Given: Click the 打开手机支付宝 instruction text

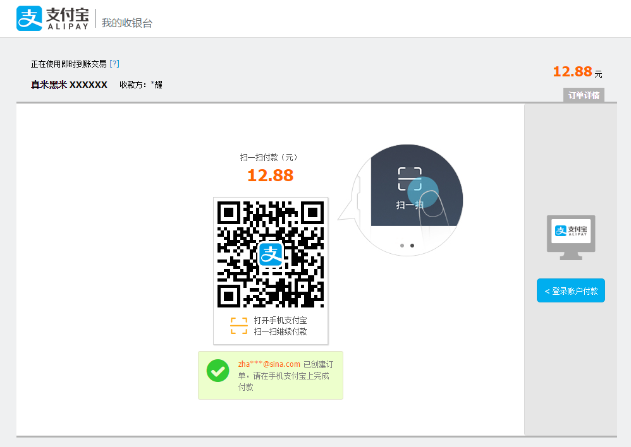Looking at the screenshot, I should pyautogui.click(x=280, y=320).
